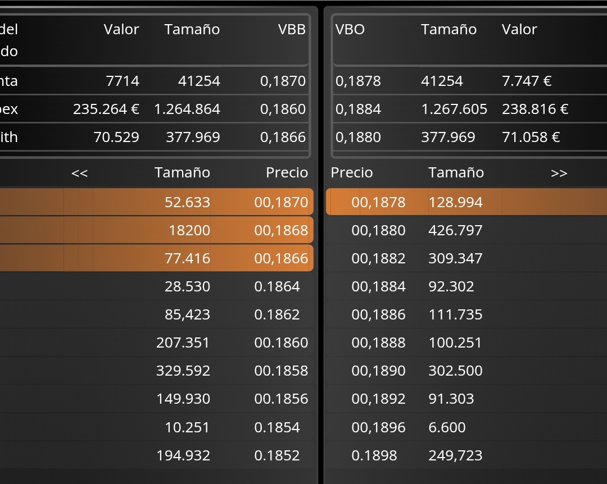Screen dimensions: 607x484
Task: Select bid size 329.592 row
Action: [183, 371]
